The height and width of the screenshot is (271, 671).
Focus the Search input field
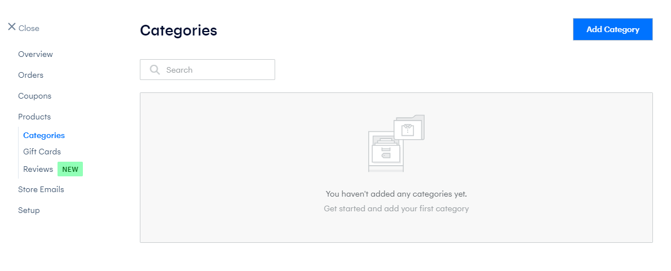[x=208, y=70]
